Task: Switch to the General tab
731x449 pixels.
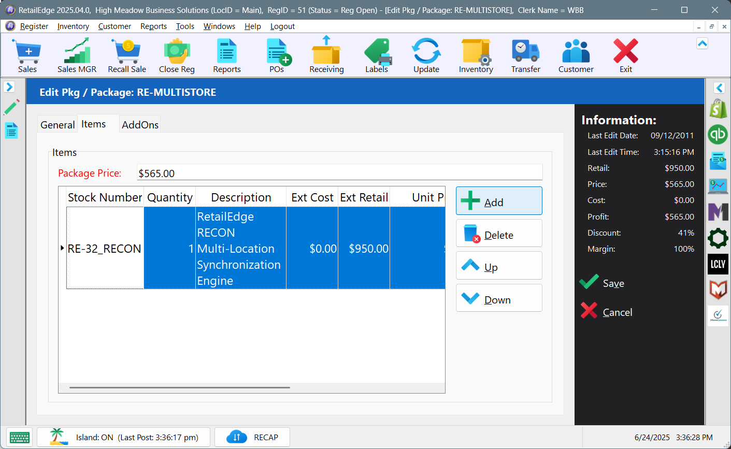Action: [58, 125]
